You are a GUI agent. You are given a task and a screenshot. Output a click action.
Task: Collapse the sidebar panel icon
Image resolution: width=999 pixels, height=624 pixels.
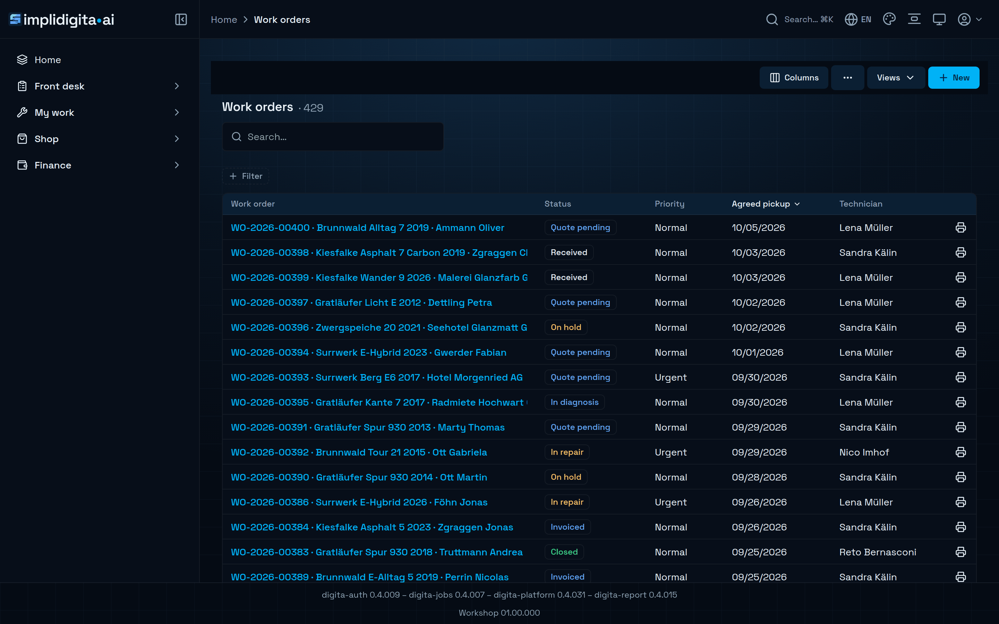coord(181,19)
